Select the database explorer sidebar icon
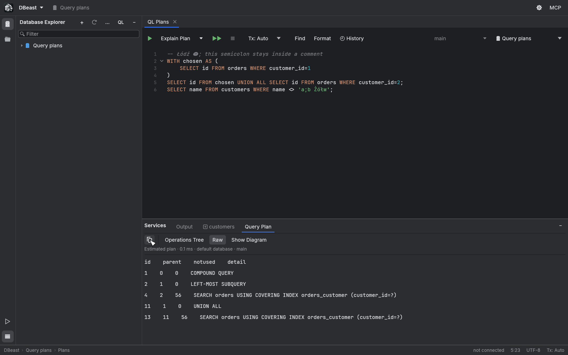The image size is (568, 355). (x=8, y=24)
